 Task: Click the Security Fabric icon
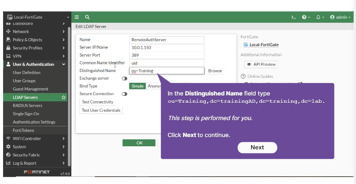pos(8,155)
